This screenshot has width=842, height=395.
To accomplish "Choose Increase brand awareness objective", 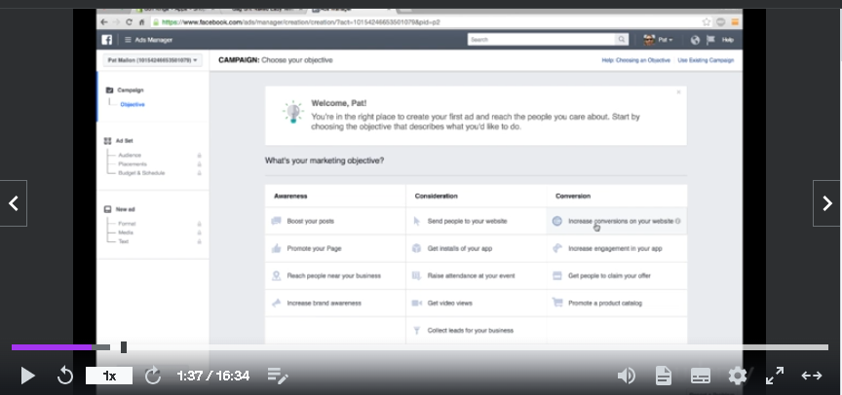I will (335, 303).
